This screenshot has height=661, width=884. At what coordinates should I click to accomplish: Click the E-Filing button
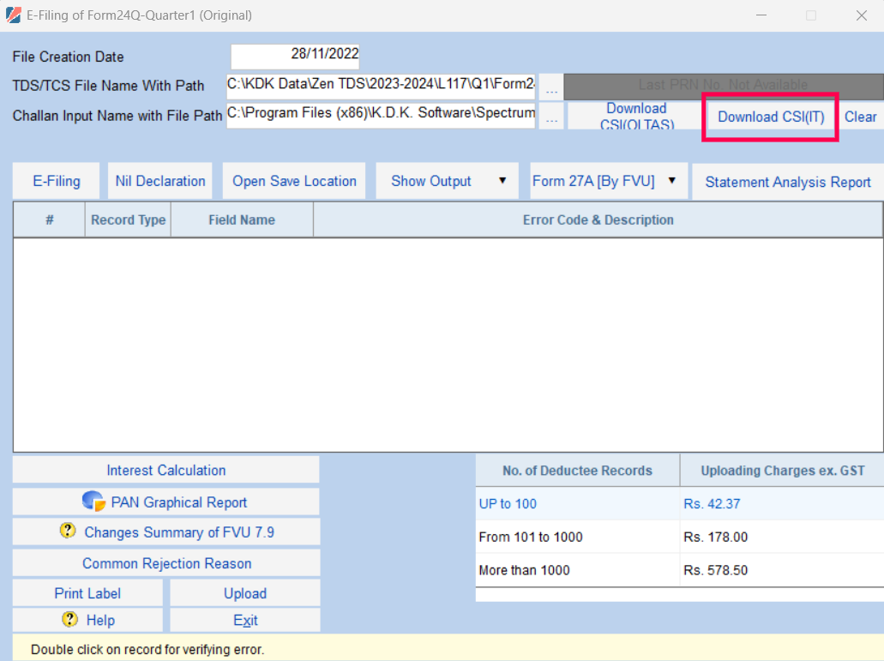[57, 181]
